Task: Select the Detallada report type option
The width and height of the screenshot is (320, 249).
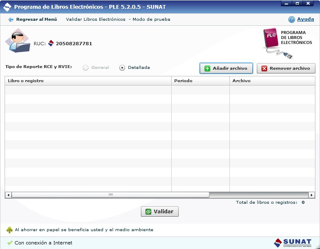Action: [x=122, y=68]
